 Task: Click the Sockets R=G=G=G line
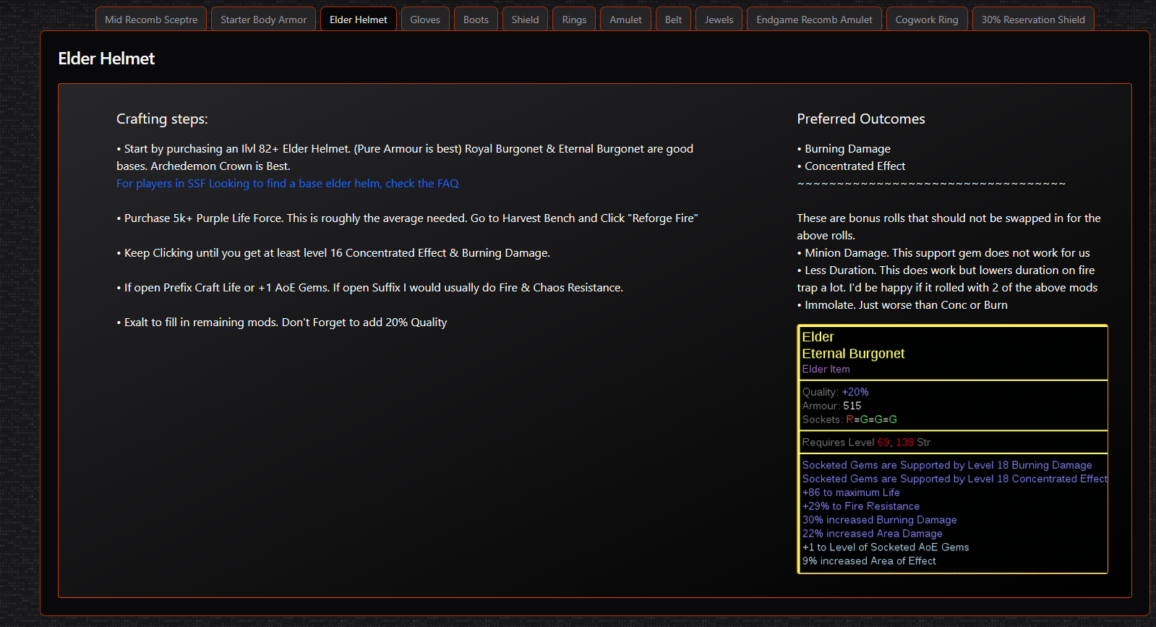[849, 419]
